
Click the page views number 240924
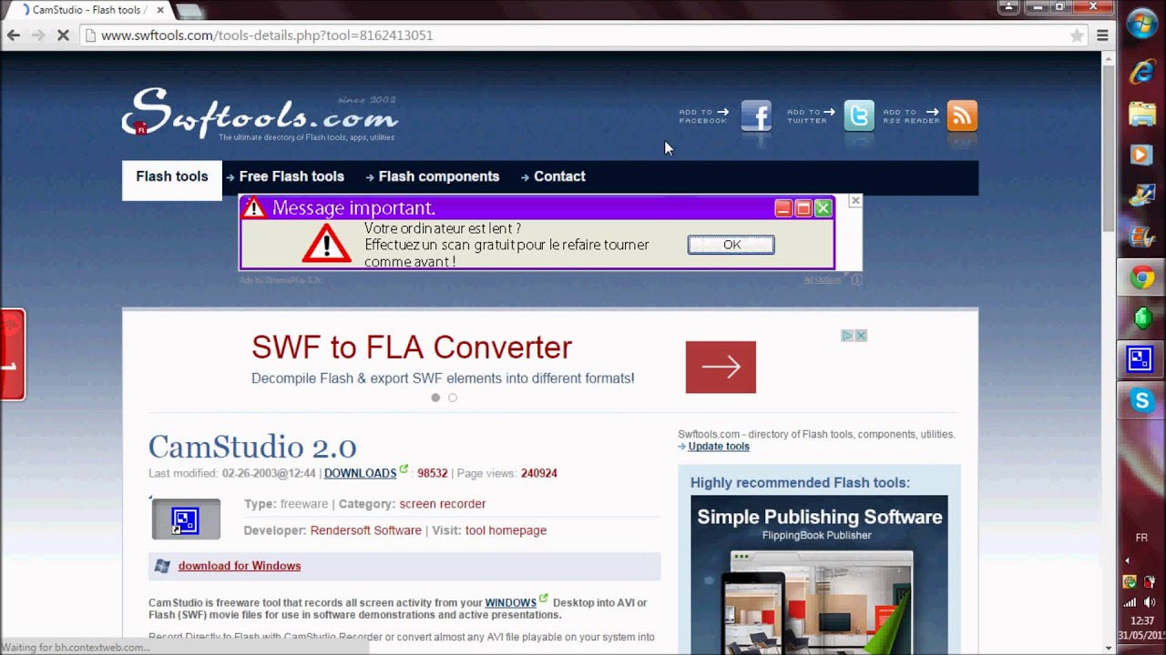[x=539, y=473]
